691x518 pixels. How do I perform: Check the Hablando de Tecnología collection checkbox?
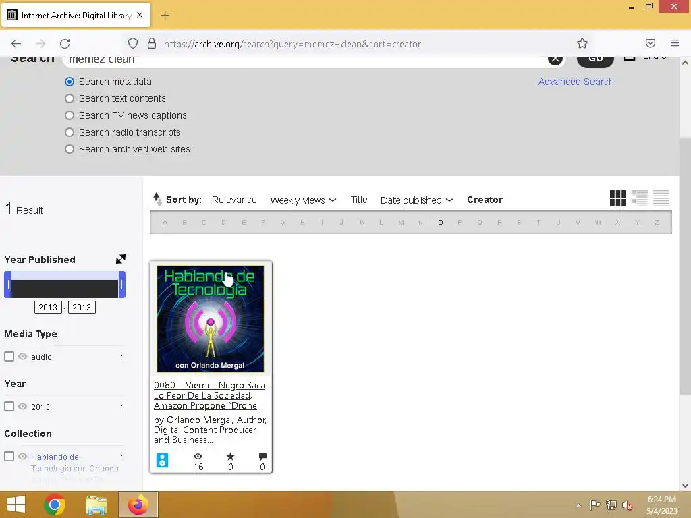tap(9, 457)
